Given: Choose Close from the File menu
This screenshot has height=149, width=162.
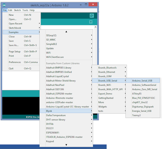Looking at the screenshot, I should click(x=21, y=37).
